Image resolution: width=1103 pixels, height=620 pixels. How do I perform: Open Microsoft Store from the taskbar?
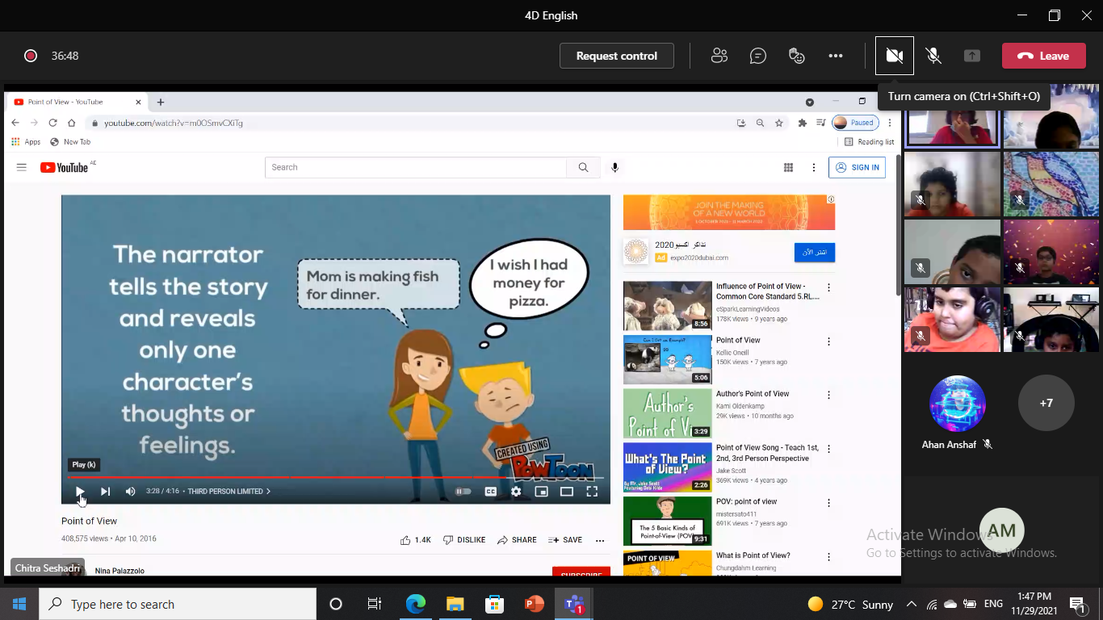(x=494, y=604)
